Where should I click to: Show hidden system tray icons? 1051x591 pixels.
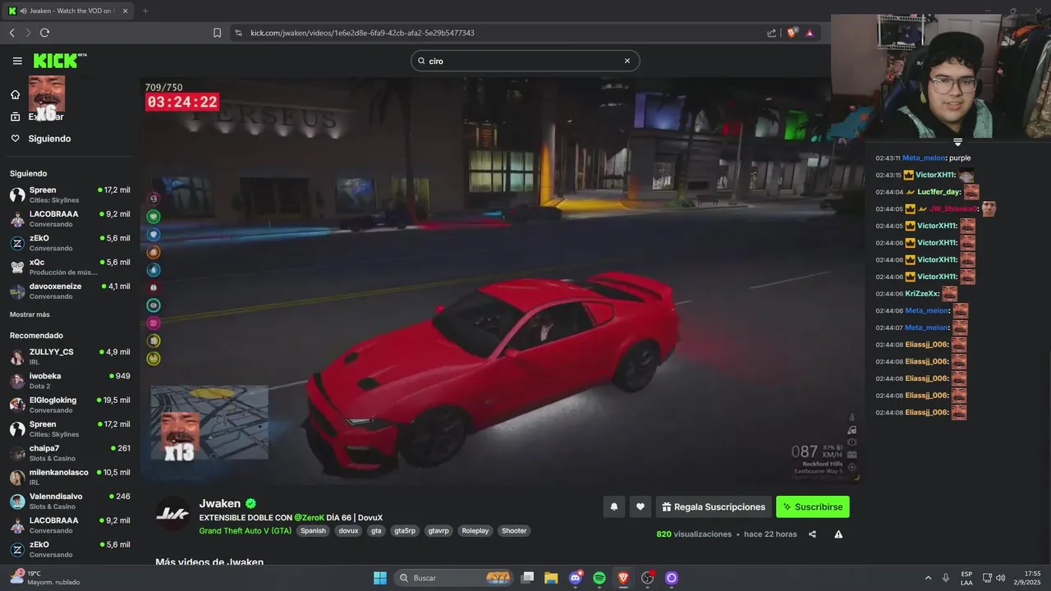[929, 578]
